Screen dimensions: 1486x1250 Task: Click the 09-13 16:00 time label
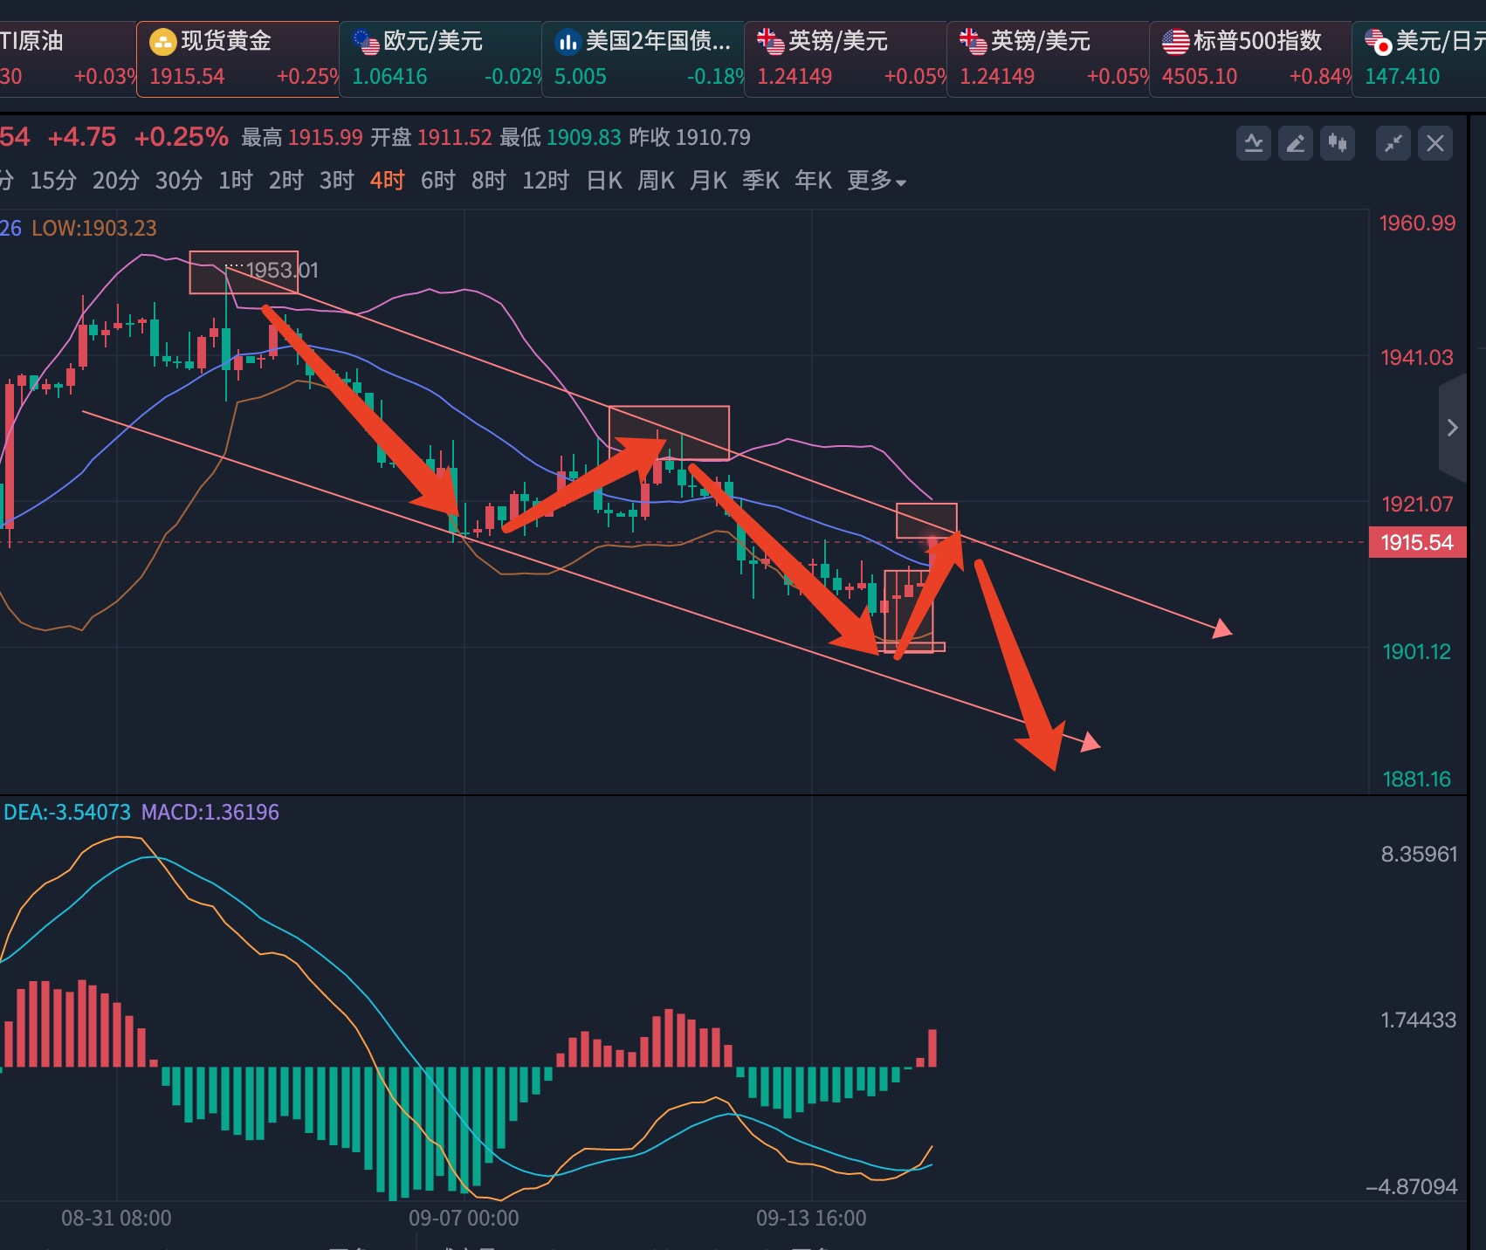pos(811,1219)
